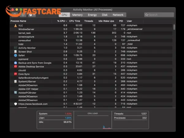Click the Processes total 332
This screenshot has width=184, height=138.
click(144, 118)
